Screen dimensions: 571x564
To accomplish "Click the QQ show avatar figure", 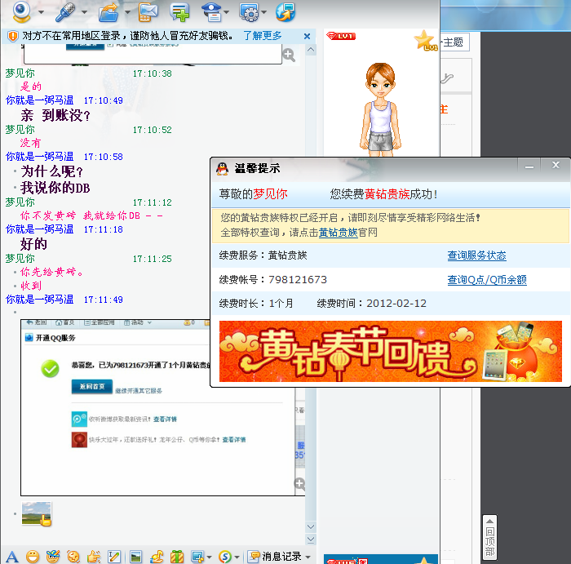I will click(381, 109).
